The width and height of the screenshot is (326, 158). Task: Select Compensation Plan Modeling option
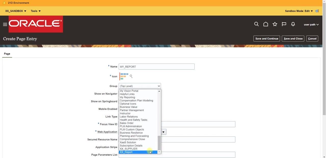[x=138, y=101]
